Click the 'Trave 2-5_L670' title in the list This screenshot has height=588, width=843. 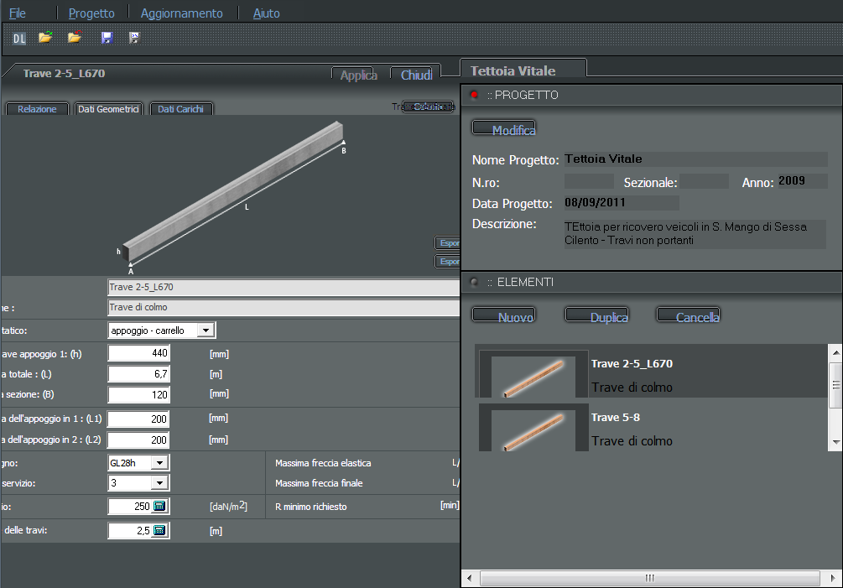coord(632,364)
